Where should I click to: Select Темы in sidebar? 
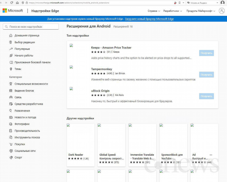[x=18, y=69]
